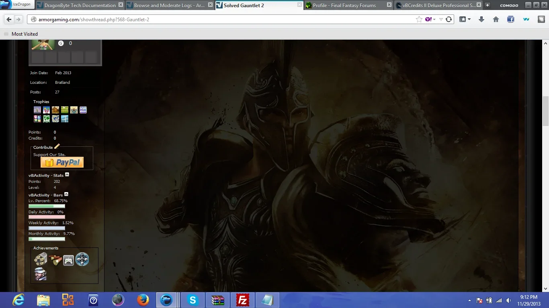
Task: Click the second trophy in the bottom row
Action: [x=47, y=119]
